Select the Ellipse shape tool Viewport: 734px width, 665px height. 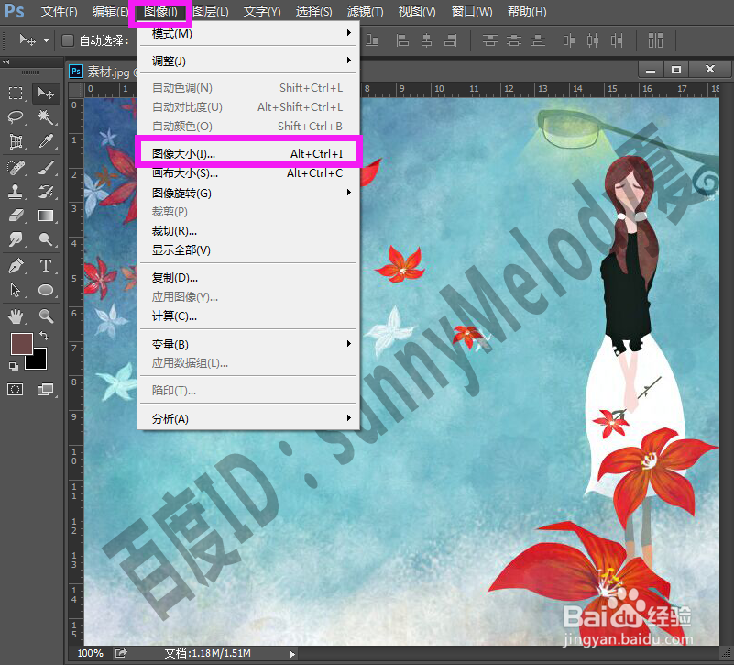(x=46, y=290)
